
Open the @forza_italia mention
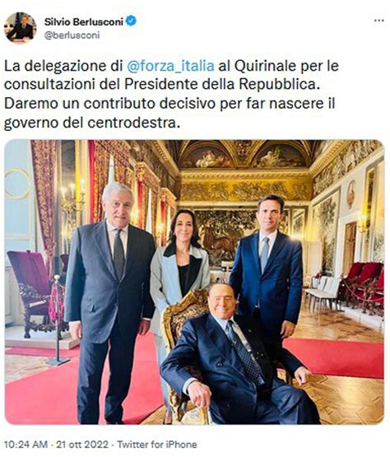170,66
